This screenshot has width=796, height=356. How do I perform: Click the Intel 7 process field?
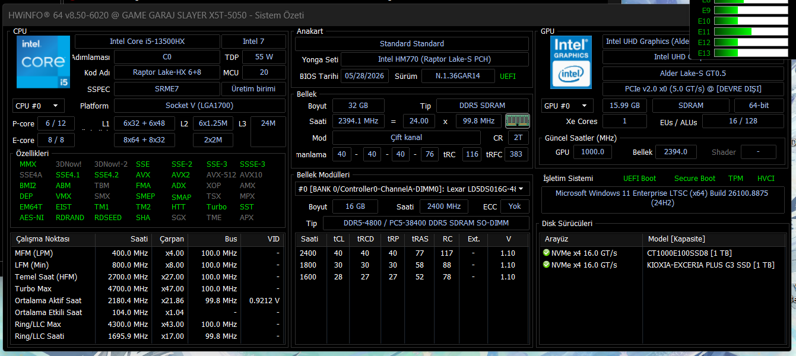click(x=253, y=42)
